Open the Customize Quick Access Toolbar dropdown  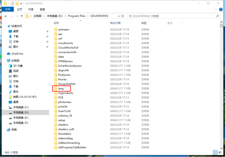click(21, 4)
